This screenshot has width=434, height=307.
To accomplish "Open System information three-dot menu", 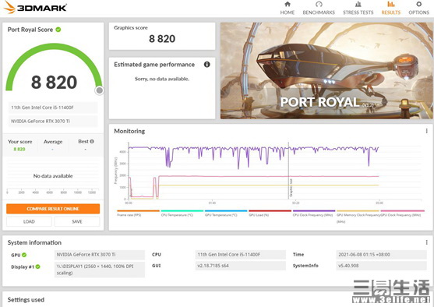I will pos(426,242).
